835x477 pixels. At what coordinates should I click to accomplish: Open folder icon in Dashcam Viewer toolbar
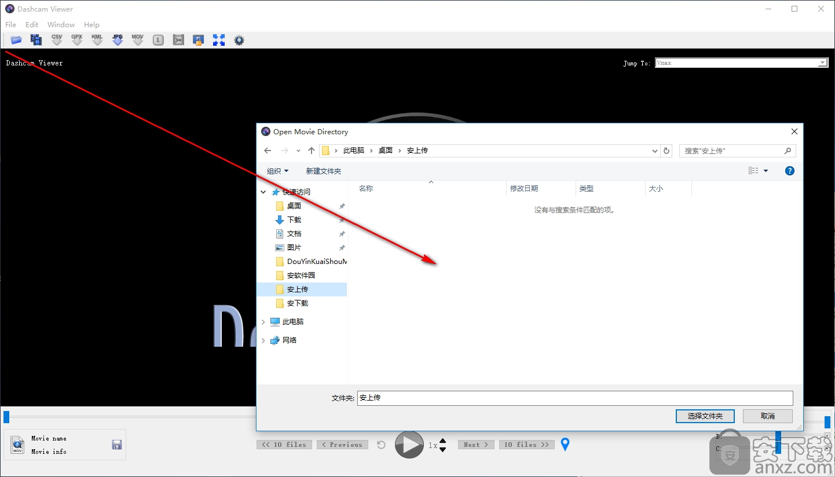[16, 40]
